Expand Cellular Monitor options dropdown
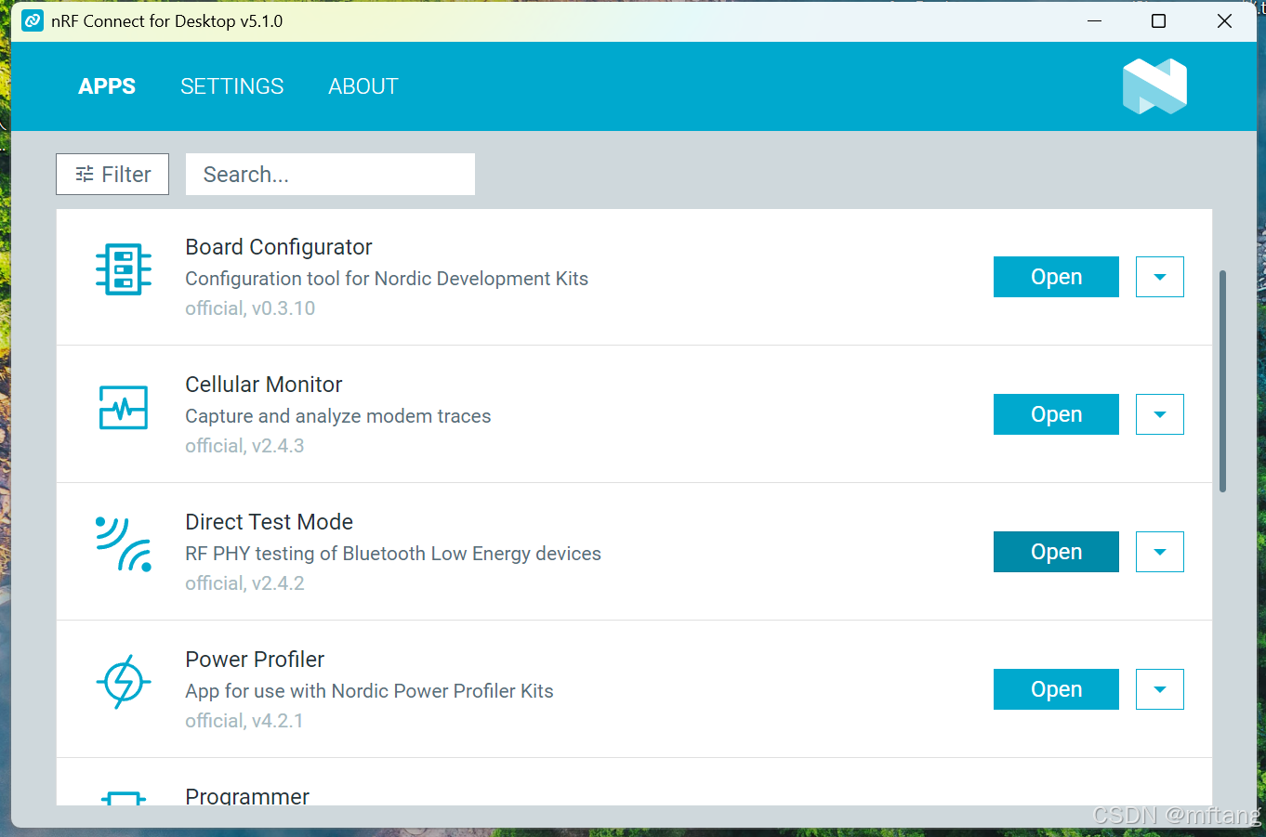Viewport: 1266px width, 837px height. click(1160, 414)
